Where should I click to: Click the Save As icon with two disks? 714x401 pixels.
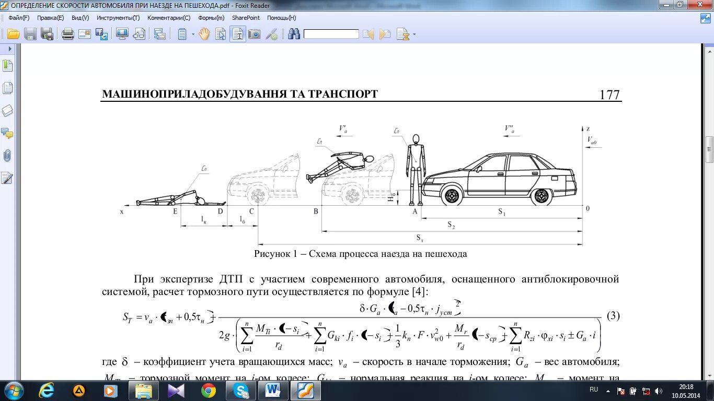pyautogui.click(x=47, y=34)
